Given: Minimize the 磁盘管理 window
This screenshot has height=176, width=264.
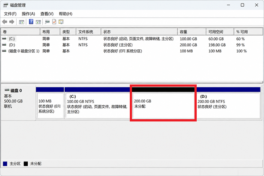Looking at the screenshot, I should (228, 5).
